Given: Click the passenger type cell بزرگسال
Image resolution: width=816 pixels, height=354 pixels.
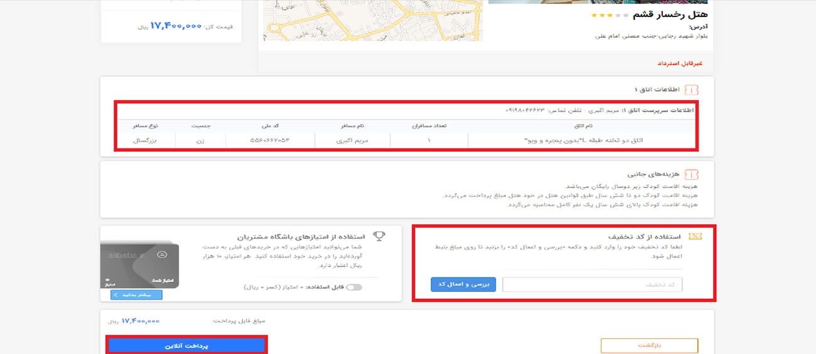Looking at the screenshot, I should coord(144,141).
